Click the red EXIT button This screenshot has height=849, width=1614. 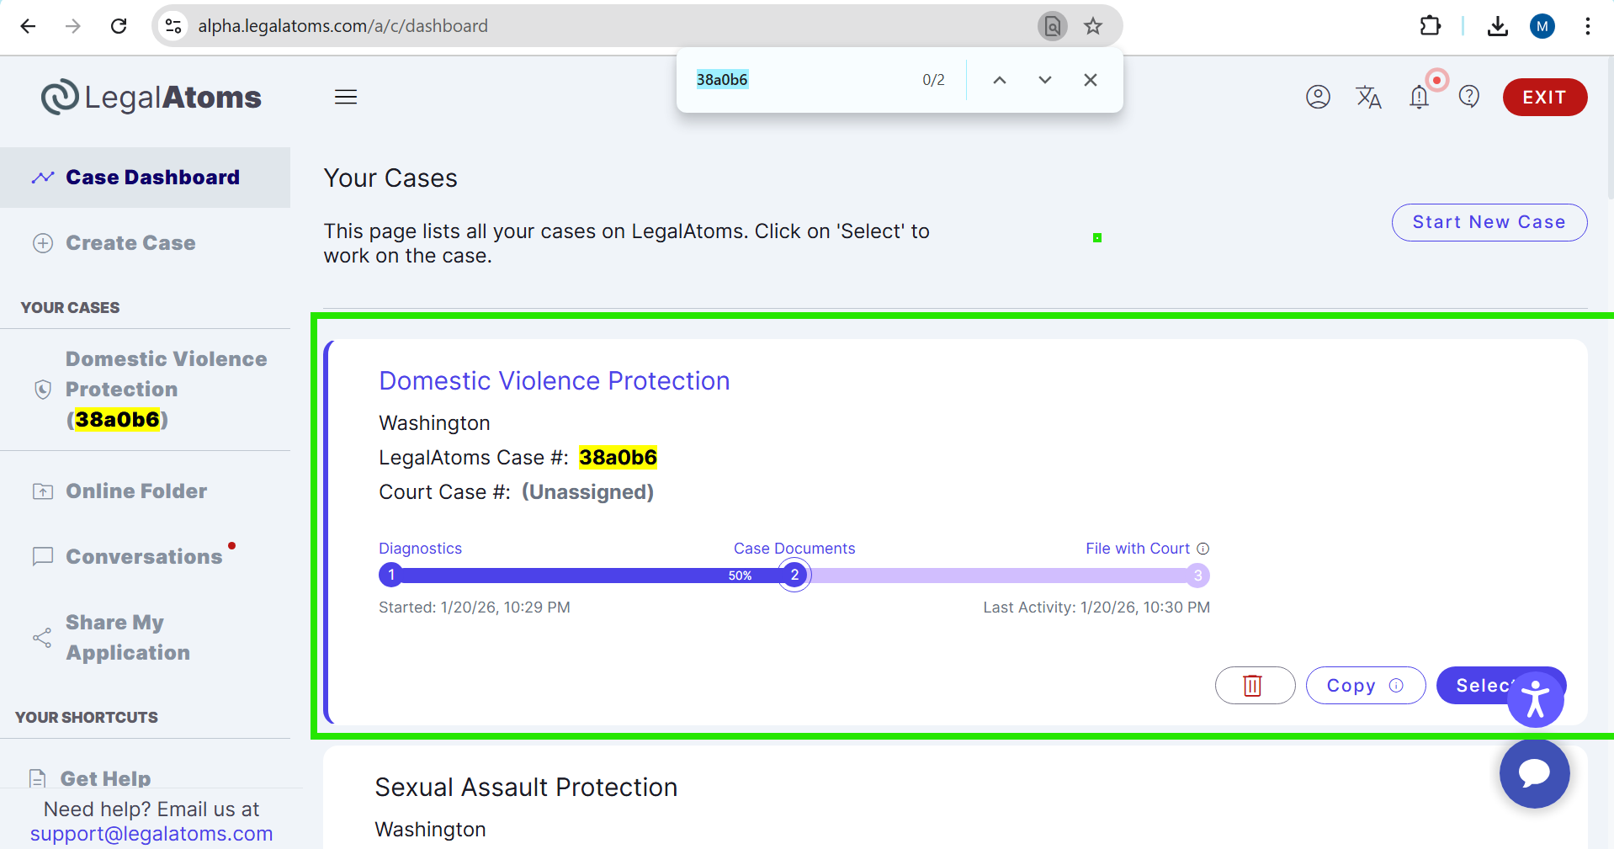[1544, 97]
